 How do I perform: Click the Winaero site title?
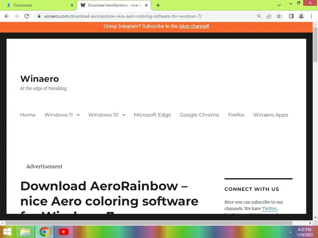tap(39, 79)
